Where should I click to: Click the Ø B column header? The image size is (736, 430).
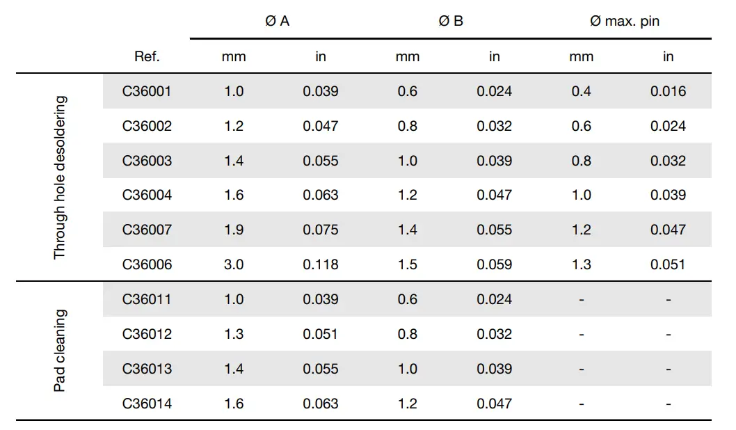pyautogui.click(x=451, y=21)
